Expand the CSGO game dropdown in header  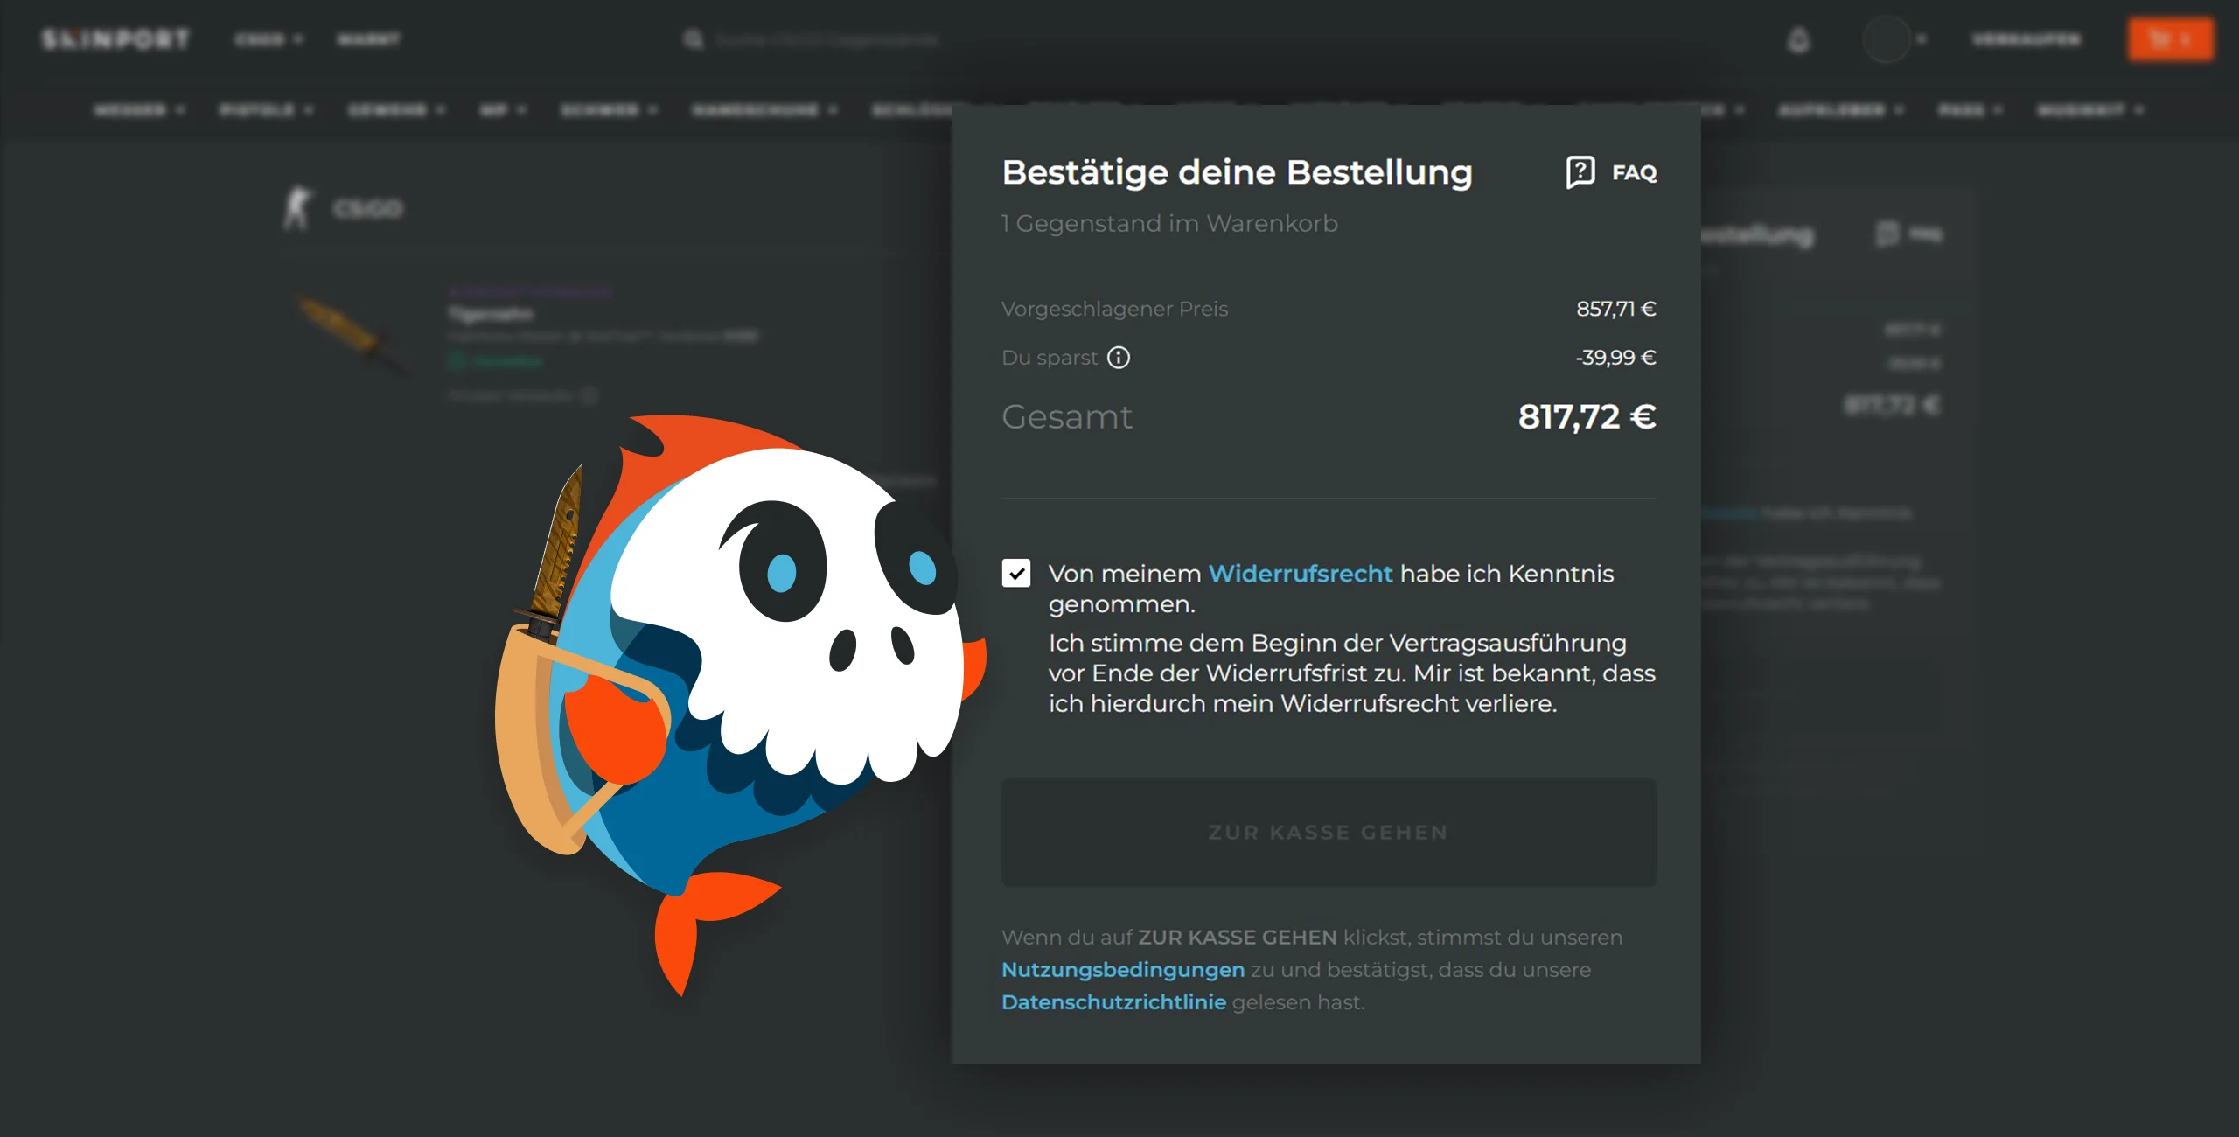(x=268, y=39)
